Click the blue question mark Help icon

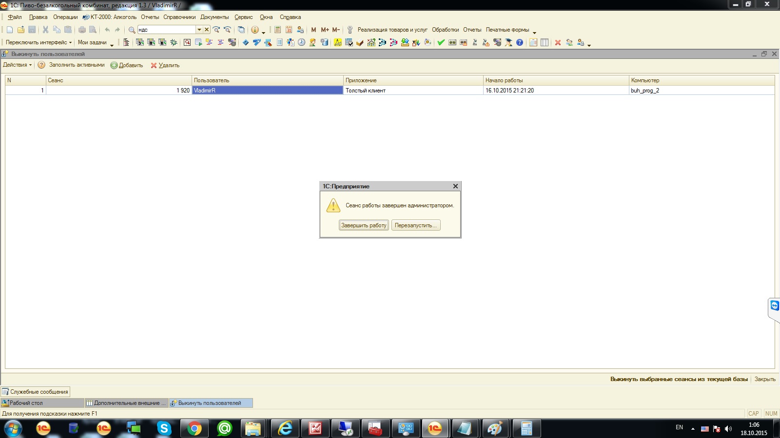click(x=520, y=42)
